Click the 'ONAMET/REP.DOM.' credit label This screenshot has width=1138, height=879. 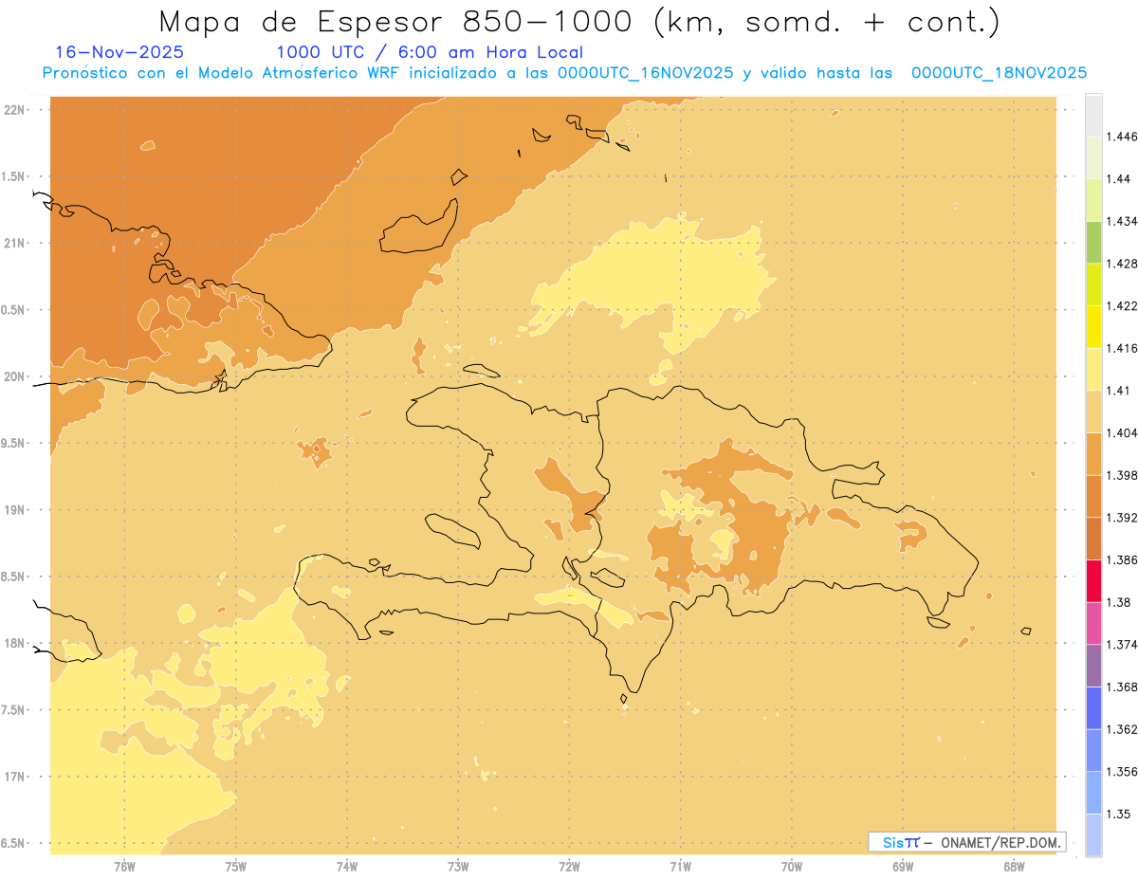coord(1000,842)
